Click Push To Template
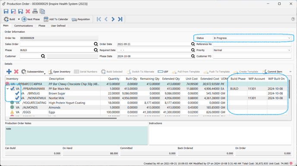This screenshot has height=166, width=297. [217, 72]
